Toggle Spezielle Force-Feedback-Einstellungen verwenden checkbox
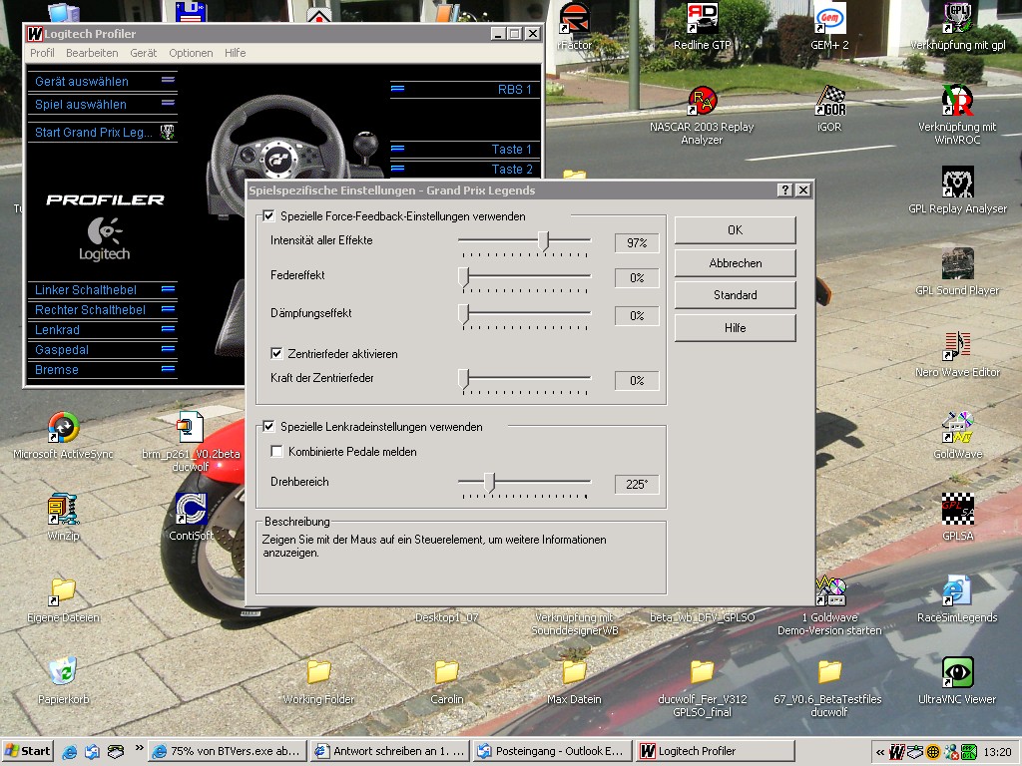 click(x=269, y=215)
